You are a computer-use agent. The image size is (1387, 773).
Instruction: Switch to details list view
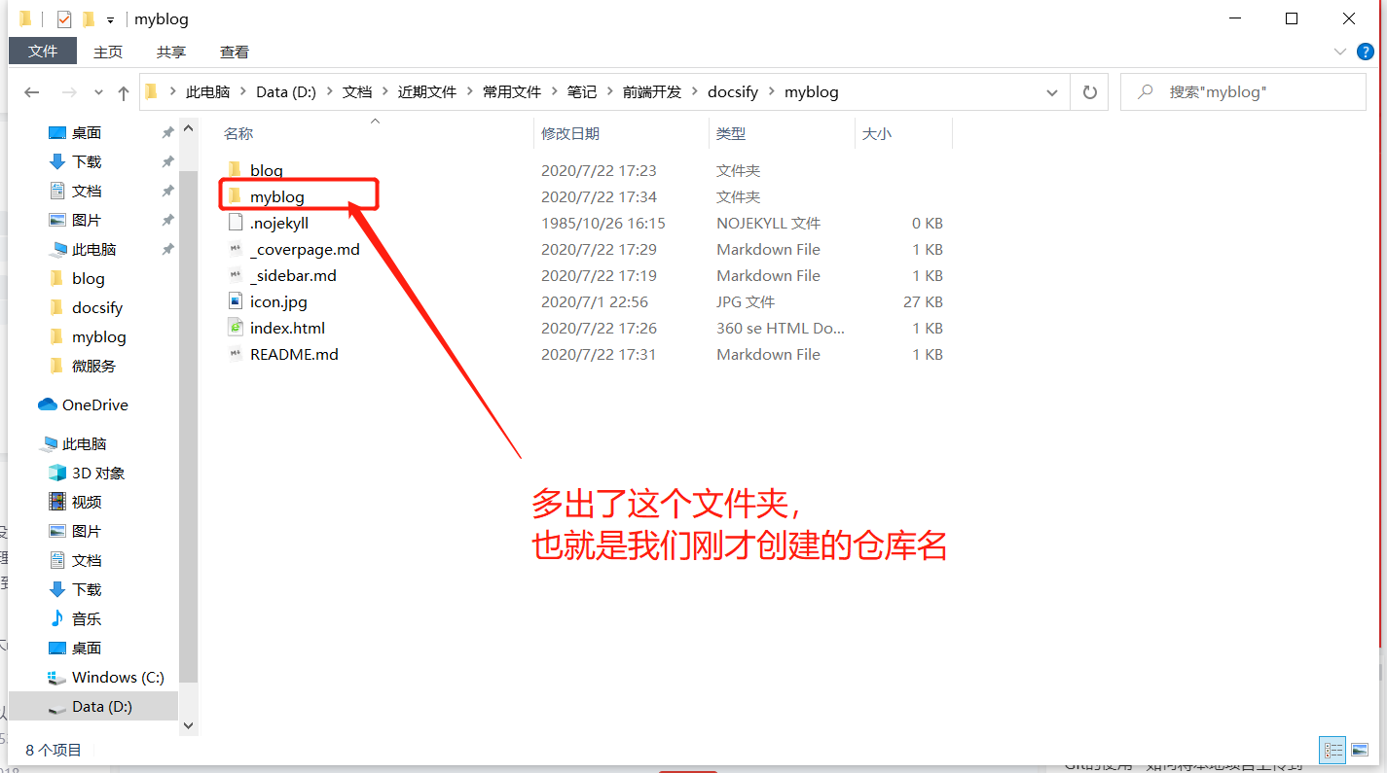coord(1333,750)
